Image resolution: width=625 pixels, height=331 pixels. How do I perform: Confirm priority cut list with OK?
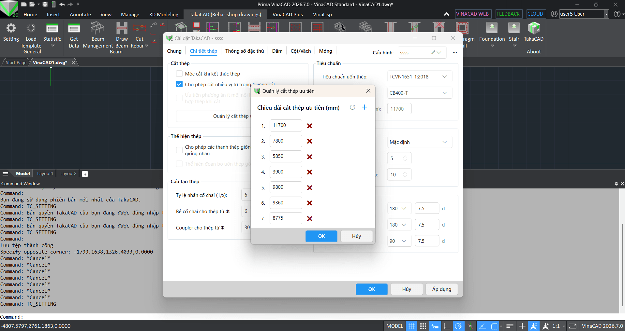(321, 236)
